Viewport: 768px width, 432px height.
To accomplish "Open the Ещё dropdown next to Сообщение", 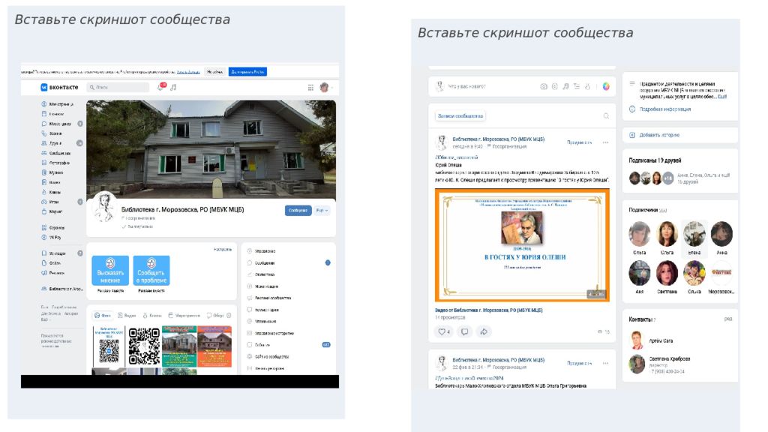I will click(322, 210).
